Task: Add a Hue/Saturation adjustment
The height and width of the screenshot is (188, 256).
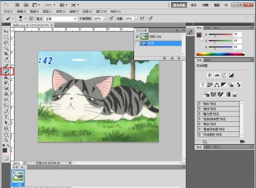Action: (210, 85)
